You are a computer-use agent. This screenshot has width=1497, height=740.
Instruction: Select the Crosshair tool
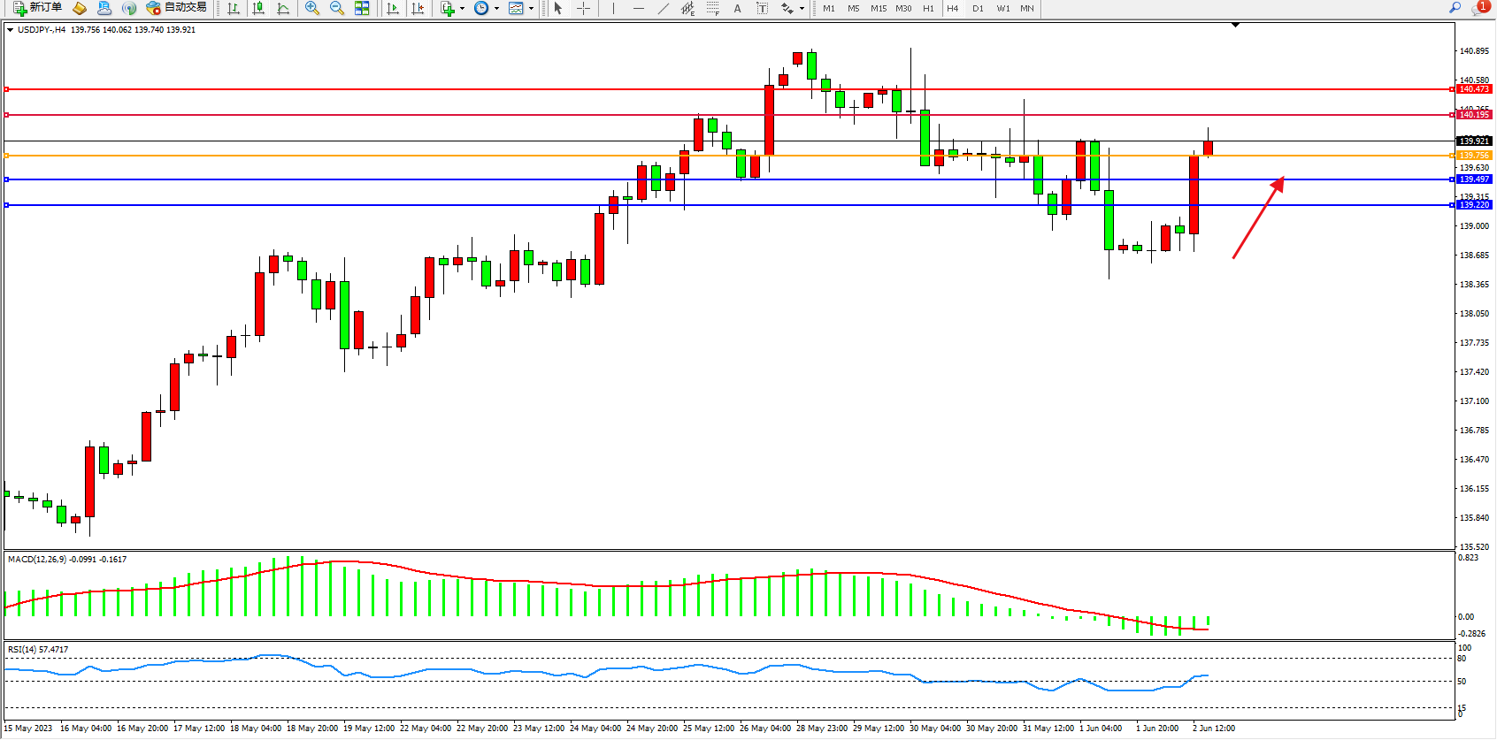click(584, 8)
